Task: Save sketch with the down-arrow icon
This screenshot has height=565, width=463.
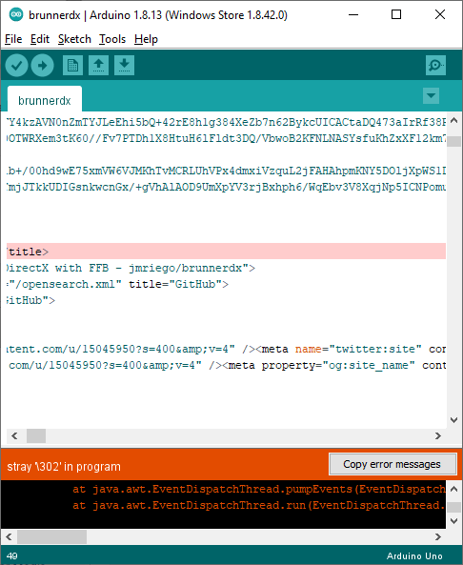Action: tap(124, 65)
